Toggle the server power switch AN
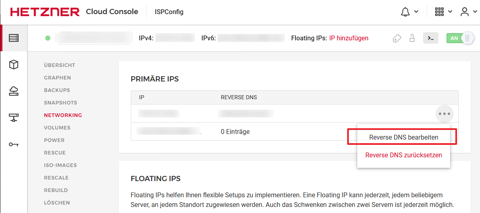The width and height of the screenshot is (480, 213). tap(460, 38)
